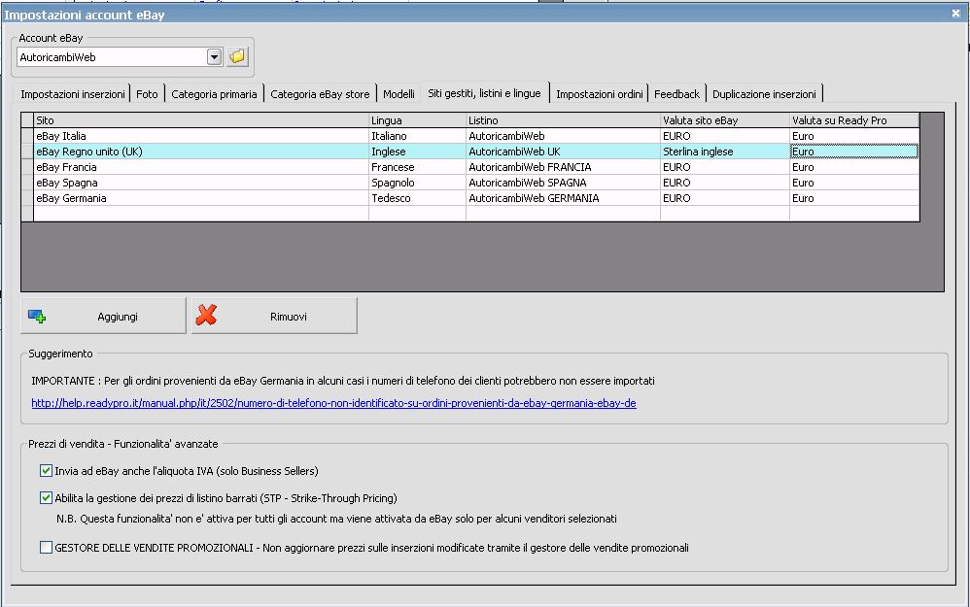Image resolution: width=970 pixels, height=607 pixels.
Task: Switch to the Modelli tab
Action: (x=398, y=94)
